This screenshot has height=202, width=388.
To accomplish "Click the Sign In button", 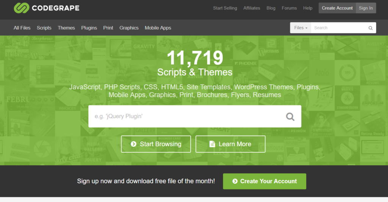I will (366, 8).
